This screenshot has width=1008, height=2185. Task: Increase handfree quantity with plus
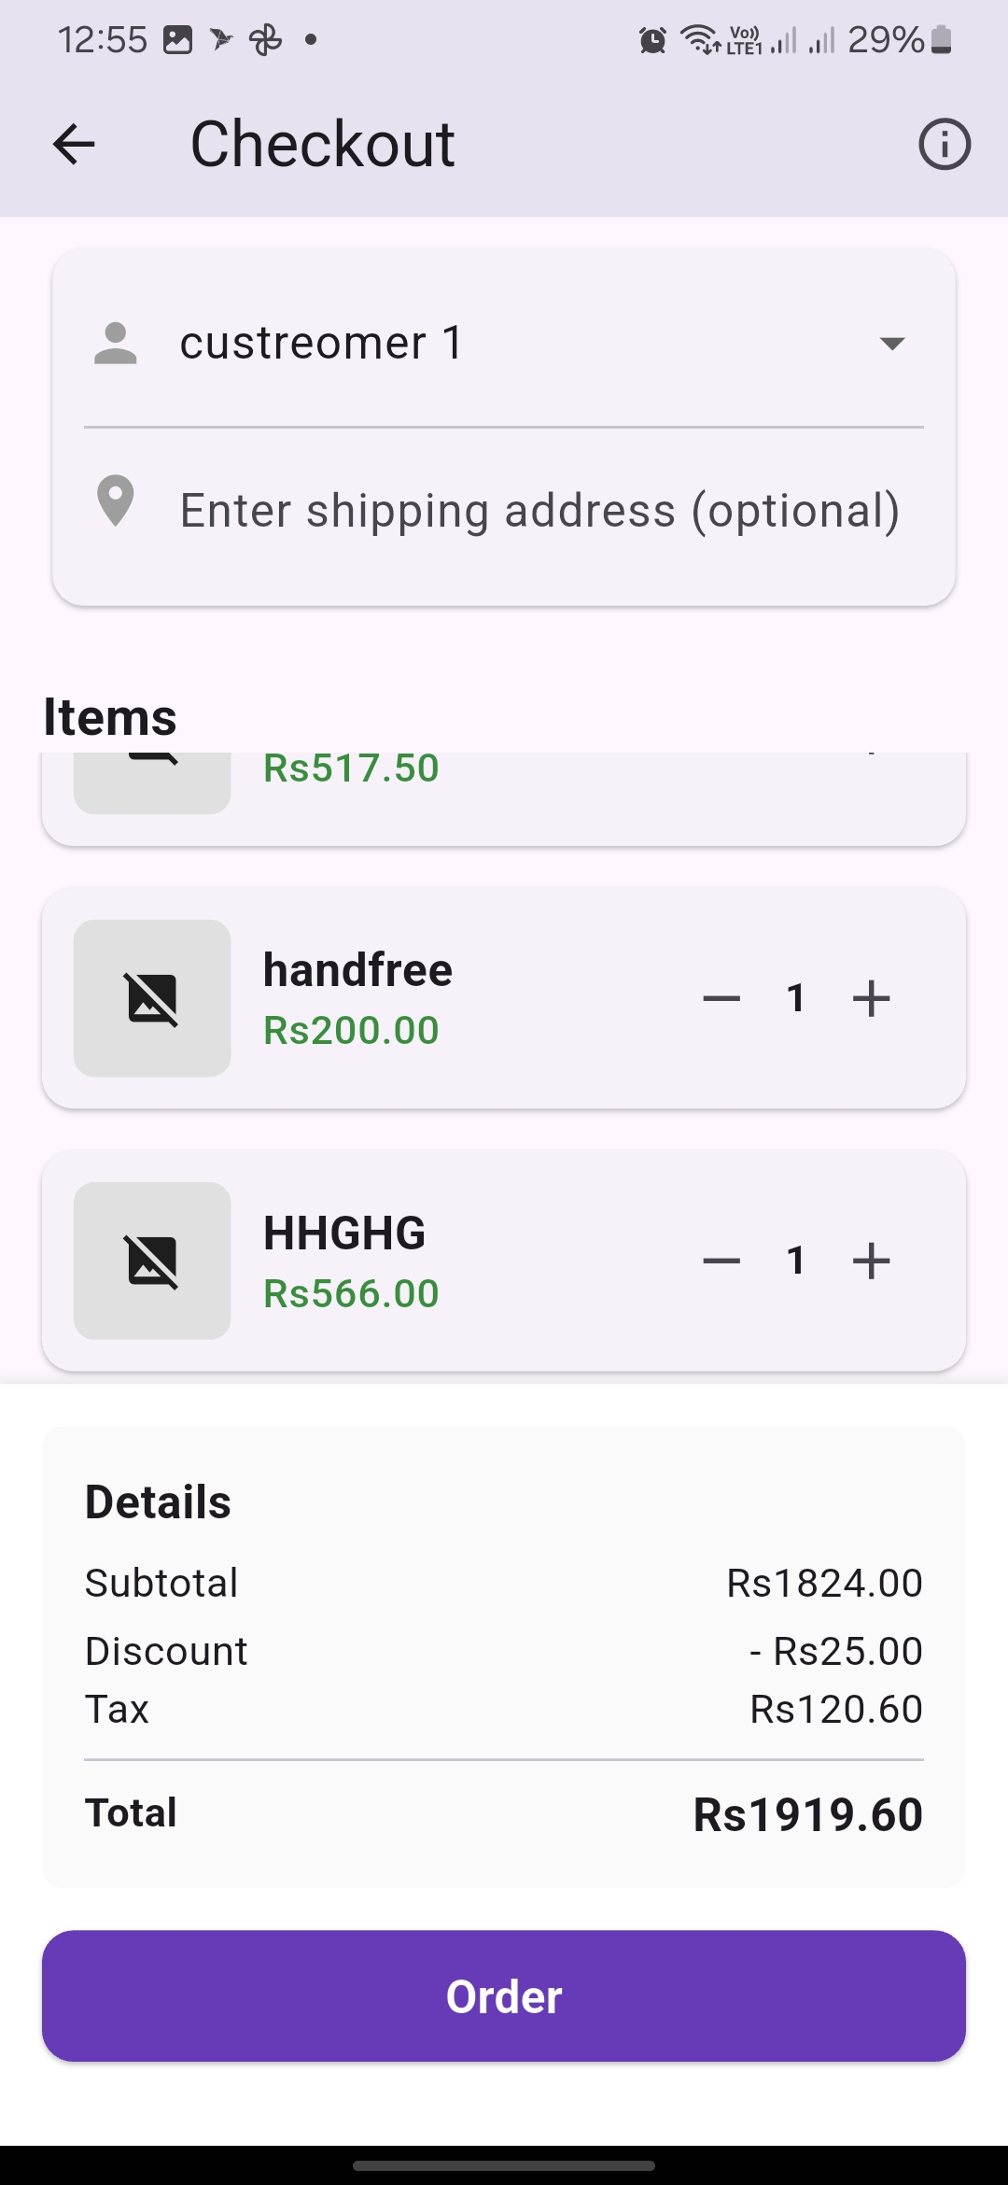tap(872, 998)
